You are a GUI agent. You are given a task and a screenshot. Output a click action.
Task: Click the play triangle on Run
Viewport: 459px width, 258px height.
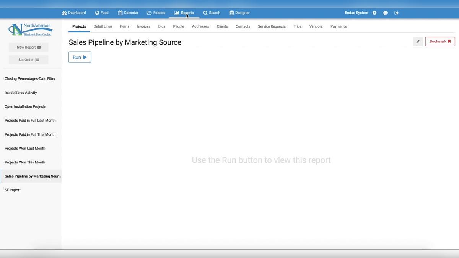pyautogui.click(x=85, y=57)
